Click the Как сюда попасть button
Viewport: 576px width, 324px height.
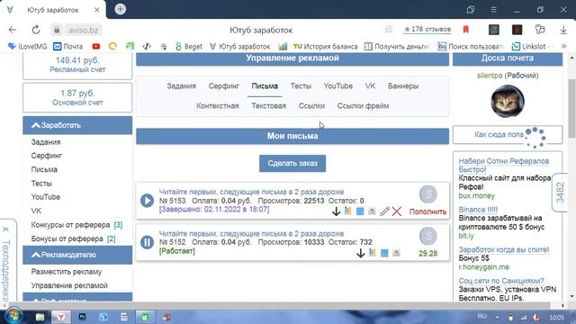click(x=508, y=135)
